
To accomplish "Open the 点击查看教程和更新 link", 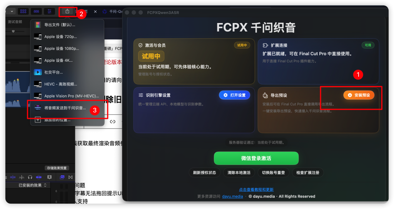I will (x=256, y=190).
